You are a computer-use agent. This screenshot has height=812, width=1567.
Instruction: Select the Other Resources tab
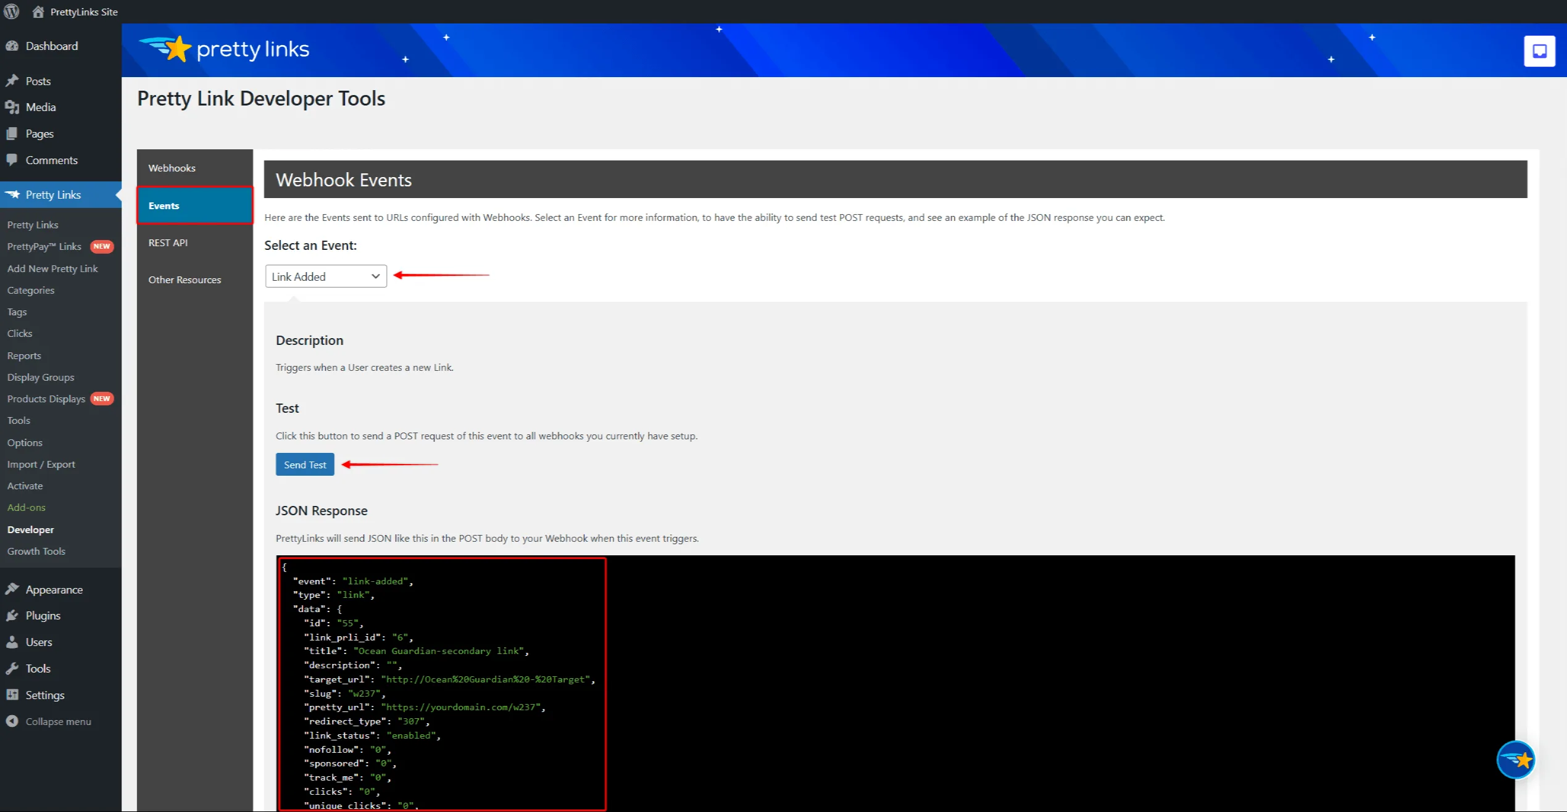pos(185,280)
